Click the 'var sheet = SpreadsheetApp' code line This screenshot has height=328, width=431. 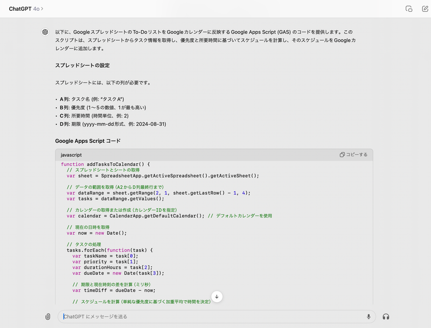[x=163, y=176]
